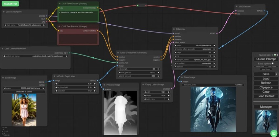
Task: Collapse the Apply ControlNet (Advanced) node dot
Action: coord(118,53)
